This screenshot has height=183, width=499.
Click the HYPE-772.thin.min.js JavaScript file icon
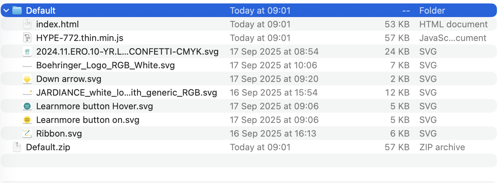click(27, 38)
